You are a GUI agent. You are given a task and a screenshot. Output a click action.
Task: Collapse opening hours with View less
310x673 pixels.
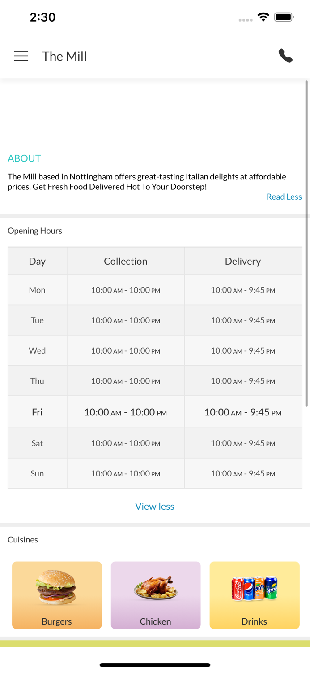pyautogui.click(x=155, y=506)
